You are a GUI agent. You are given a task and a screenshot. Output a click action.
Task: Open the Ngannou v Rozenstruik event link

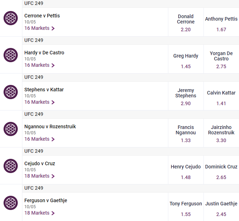[x=50, y=126]
